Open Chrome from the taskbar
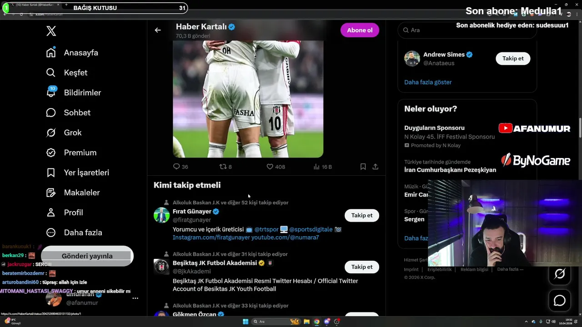582x327 pixels. pos(316,322)
